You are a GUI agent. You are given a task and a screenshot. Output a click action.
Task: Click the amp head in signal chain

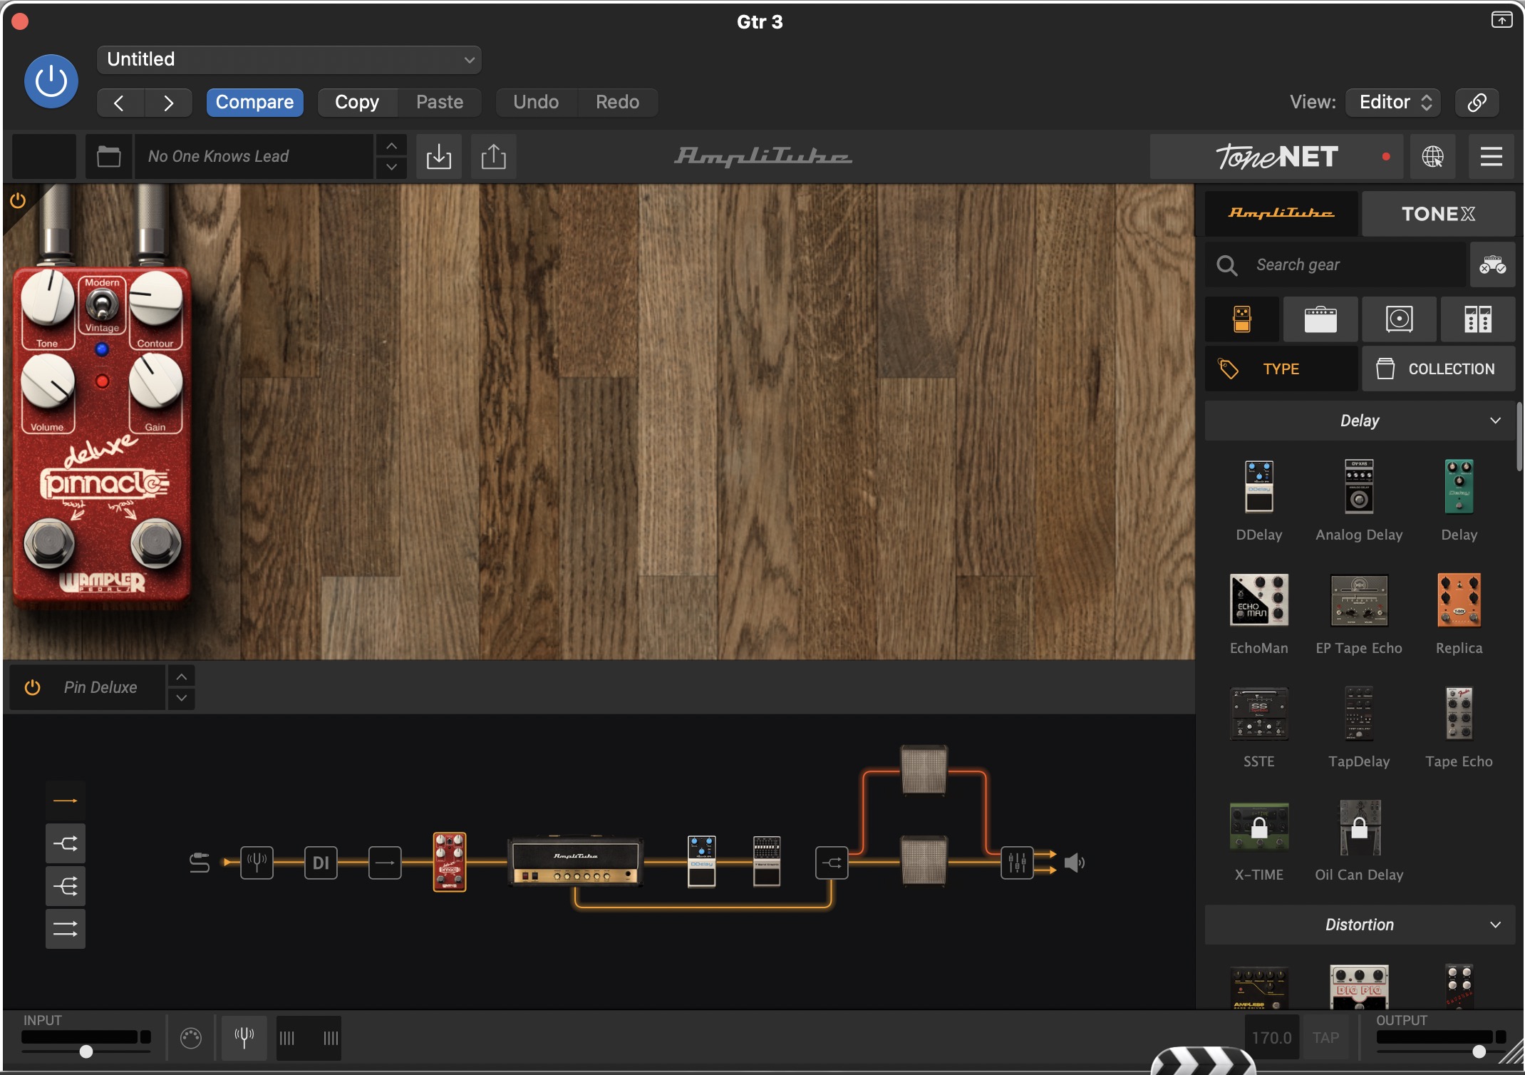click(x=576, y=861)
